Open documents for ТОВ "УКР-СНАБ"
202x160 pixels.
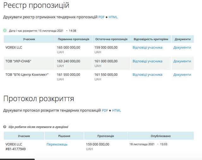[x=182, y=61]
